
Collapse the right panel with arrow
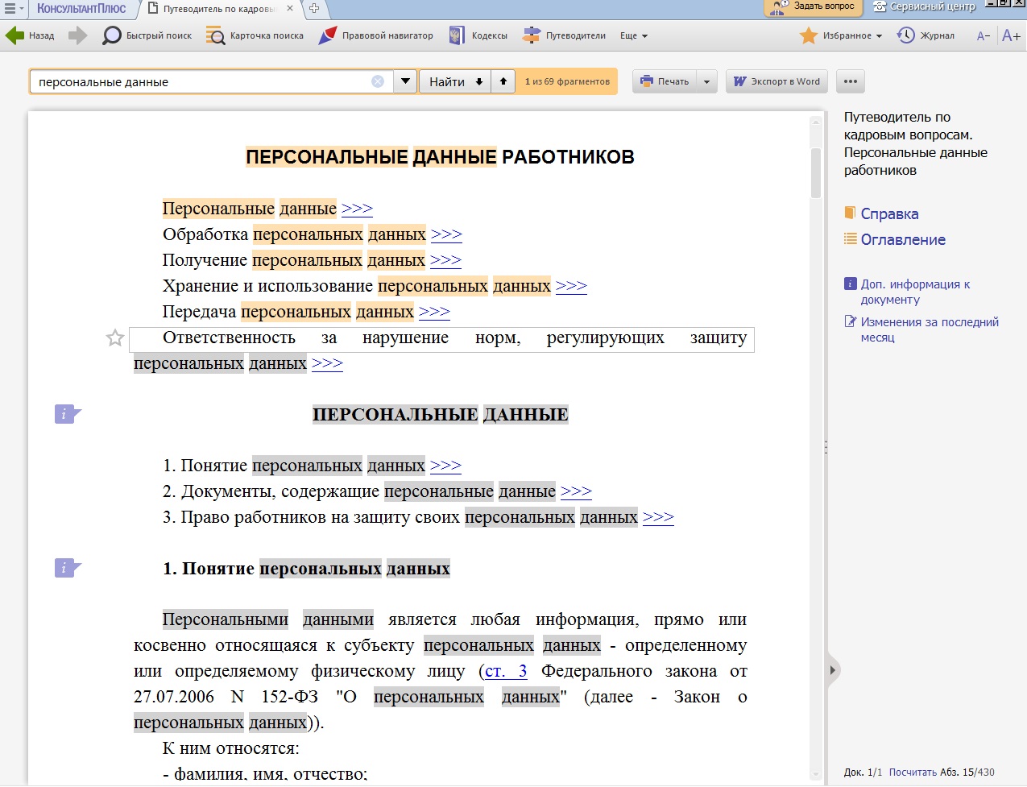tap(833, 670)
